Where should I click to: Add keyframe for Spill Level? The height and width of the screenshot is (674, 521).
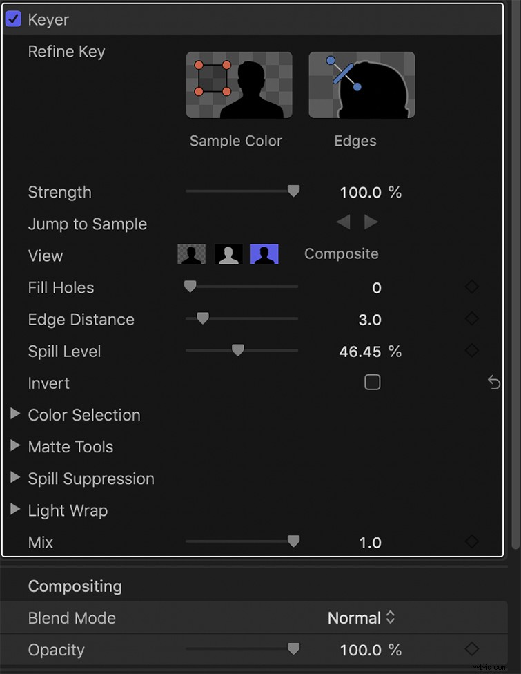click(x=472, y=351)
